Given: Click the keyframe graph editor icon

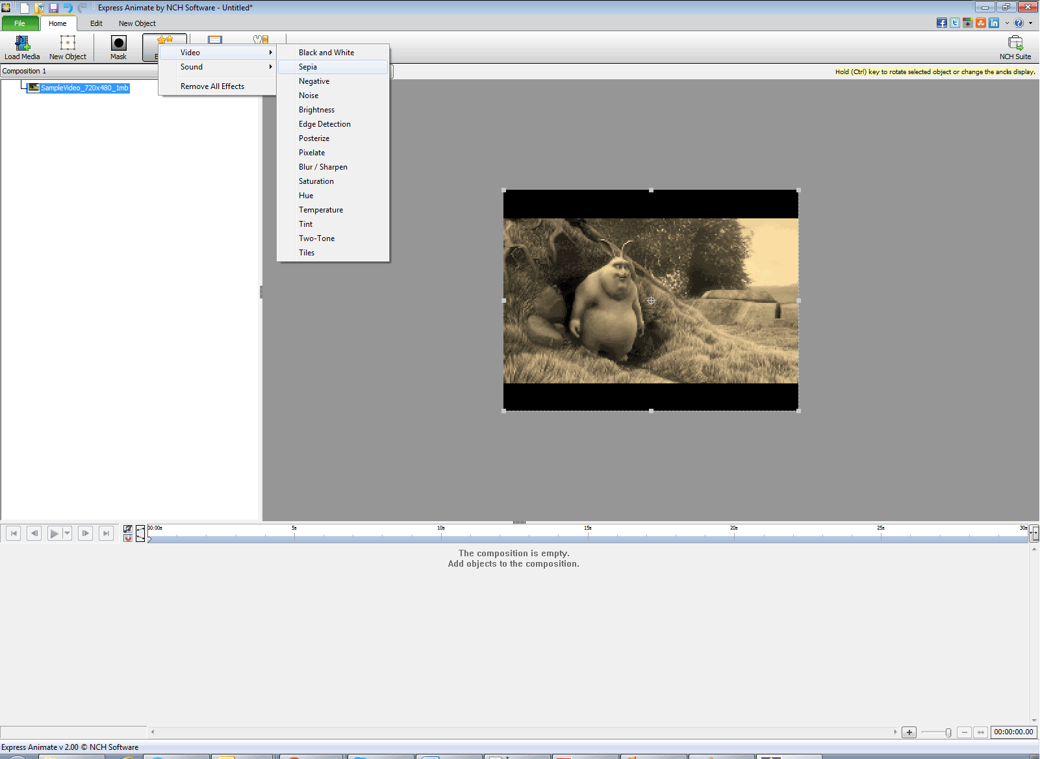Looking at the screenshot, I should 140,534.
